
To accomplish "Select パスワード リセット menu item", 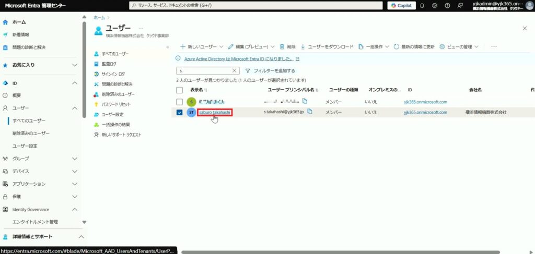I will point(116,104).
